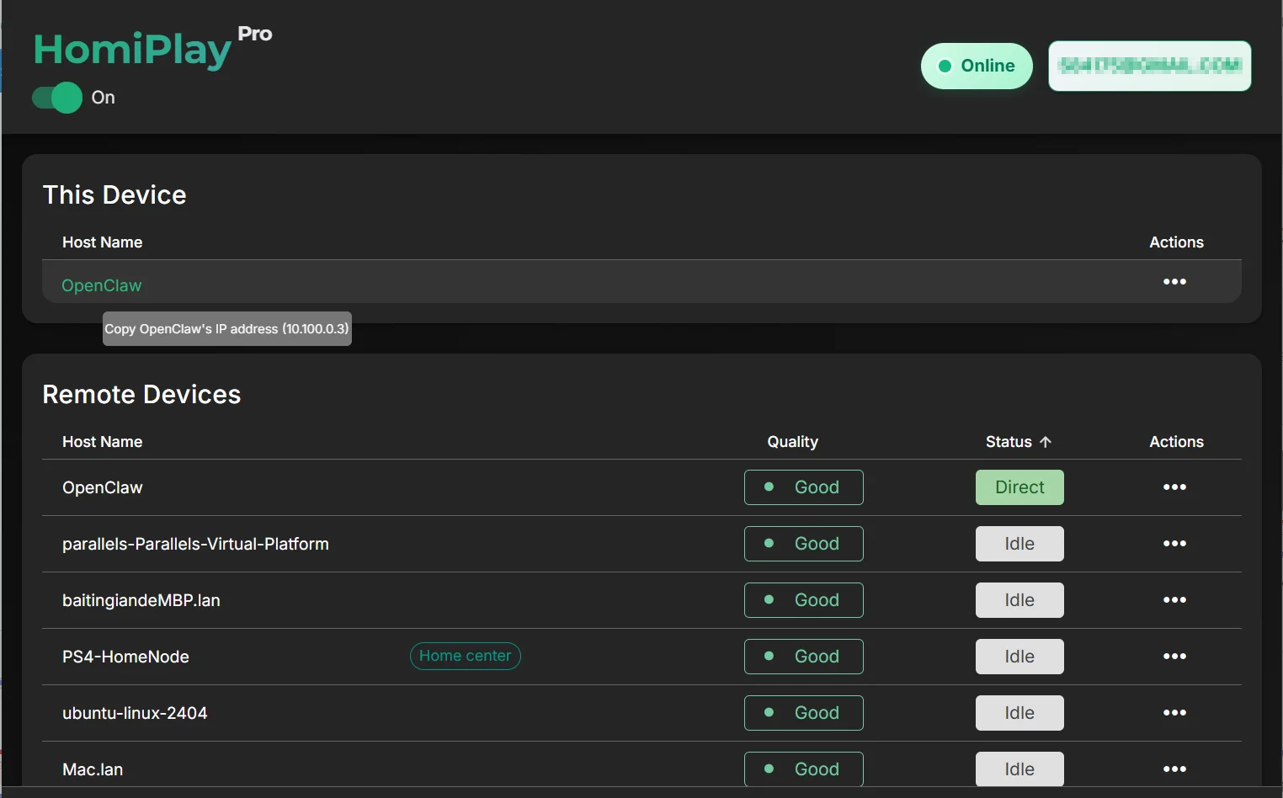Click the Online status indicator

(x=977, y=66)
